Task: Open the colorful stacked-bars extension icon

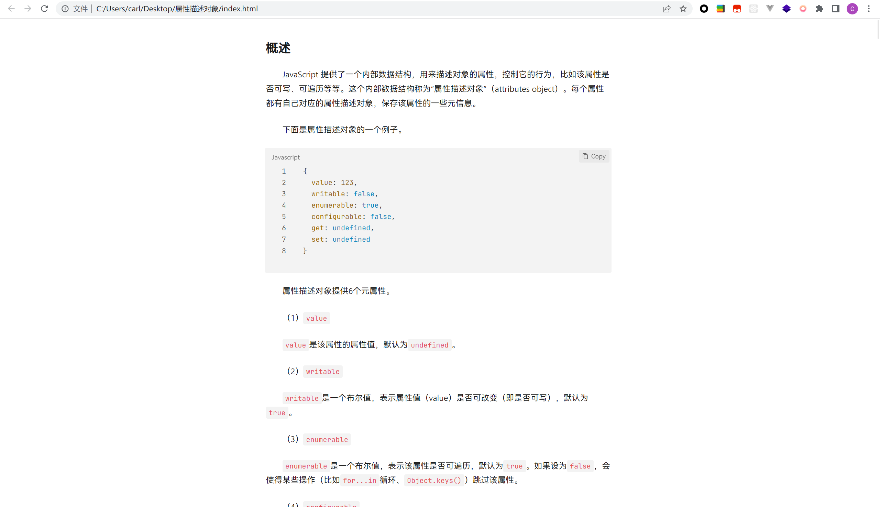Action: pos(720,9)
